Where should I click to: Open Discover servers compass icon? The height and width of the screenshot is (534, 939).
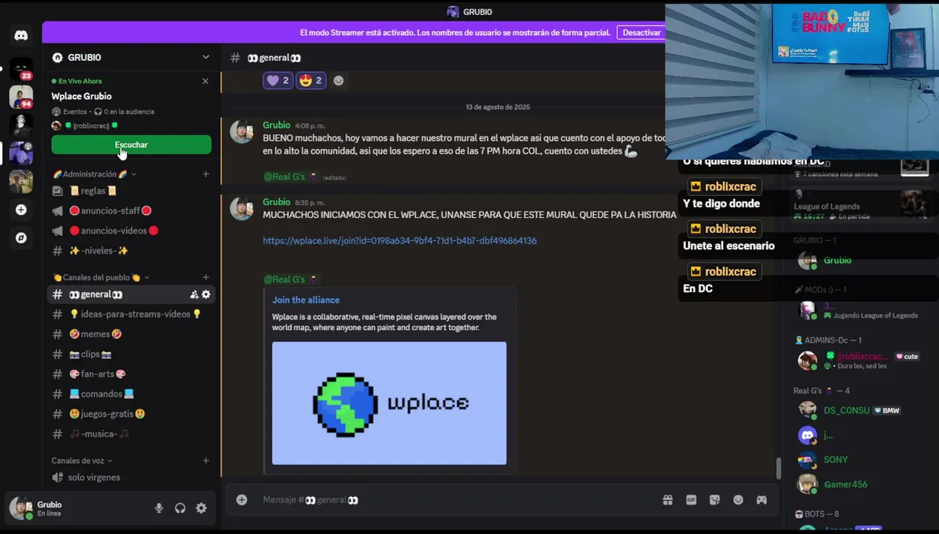(x=21, y=238)
